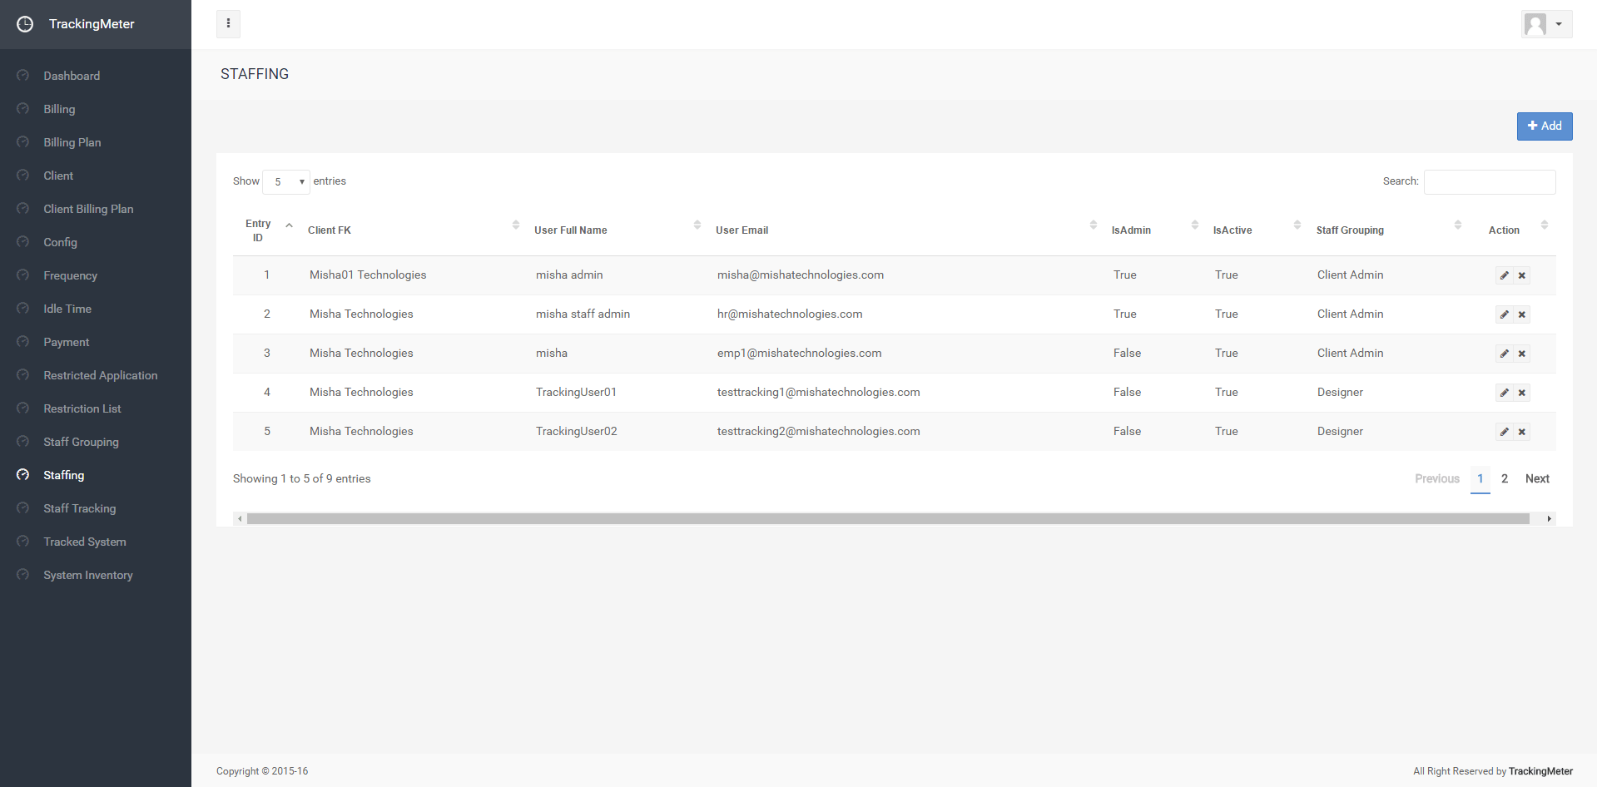1597x787 pixels.
Task: Click the three-dot sidebar toggle icon
Action: pyautogui.click(x=228, y=24)
